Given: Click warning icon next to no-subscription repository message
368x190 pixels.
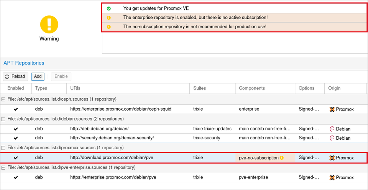Looking at the screenshot, I should point(108,27).
